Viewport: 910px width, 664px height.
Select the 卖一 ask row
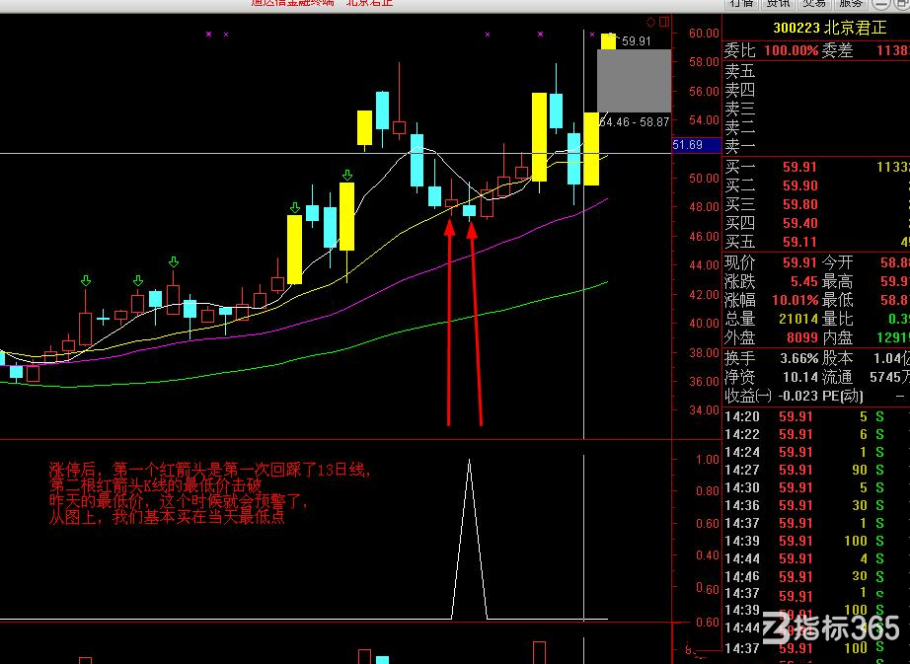pos(816,146)
